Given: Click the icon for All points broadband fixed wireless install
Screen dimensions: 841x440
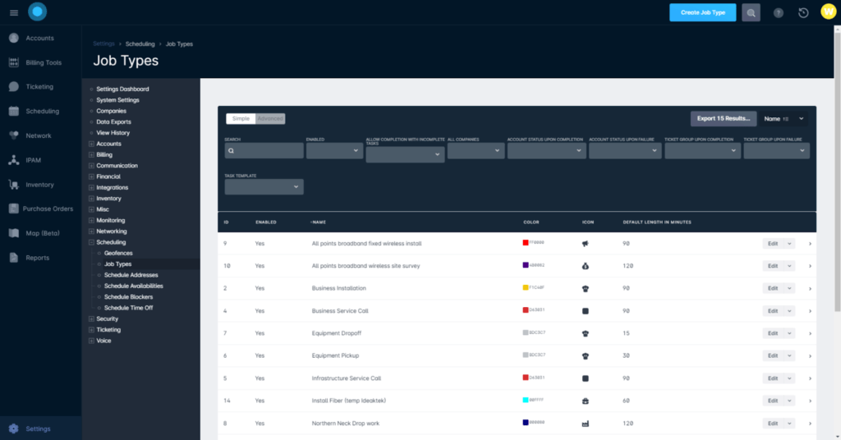Looking at the screenshot, I should (x=585, y=243).
